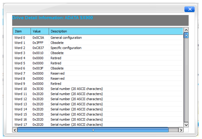This screenshot has height=139, width=202.
Task: Click Retired description in Word 5 row
Action: tap(56, 63)
